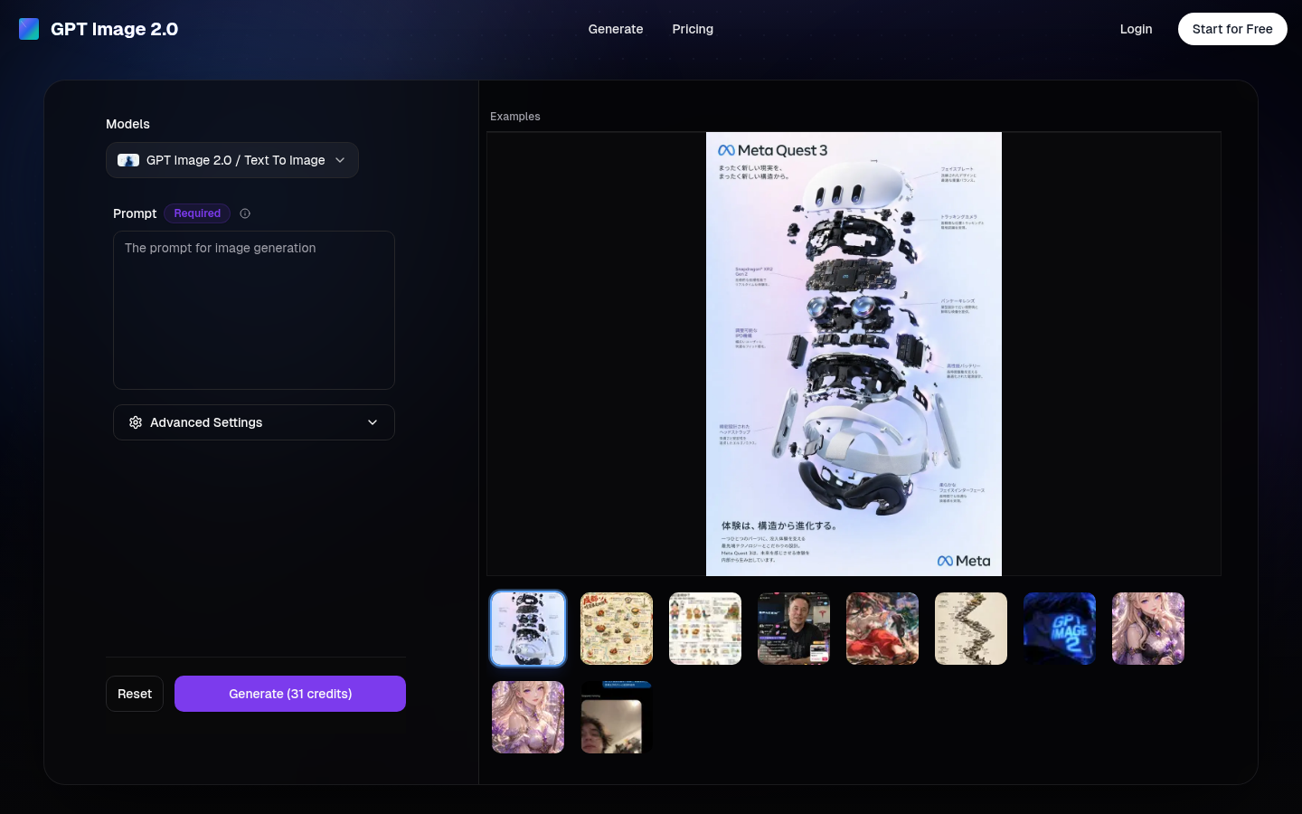Select the winding path timeline thumbnail

click(971, 629)
